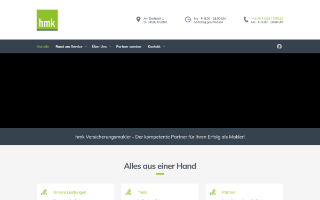Open the Tools card link
The height and width of the screenshot is (200, 320).
pos(142,192)
